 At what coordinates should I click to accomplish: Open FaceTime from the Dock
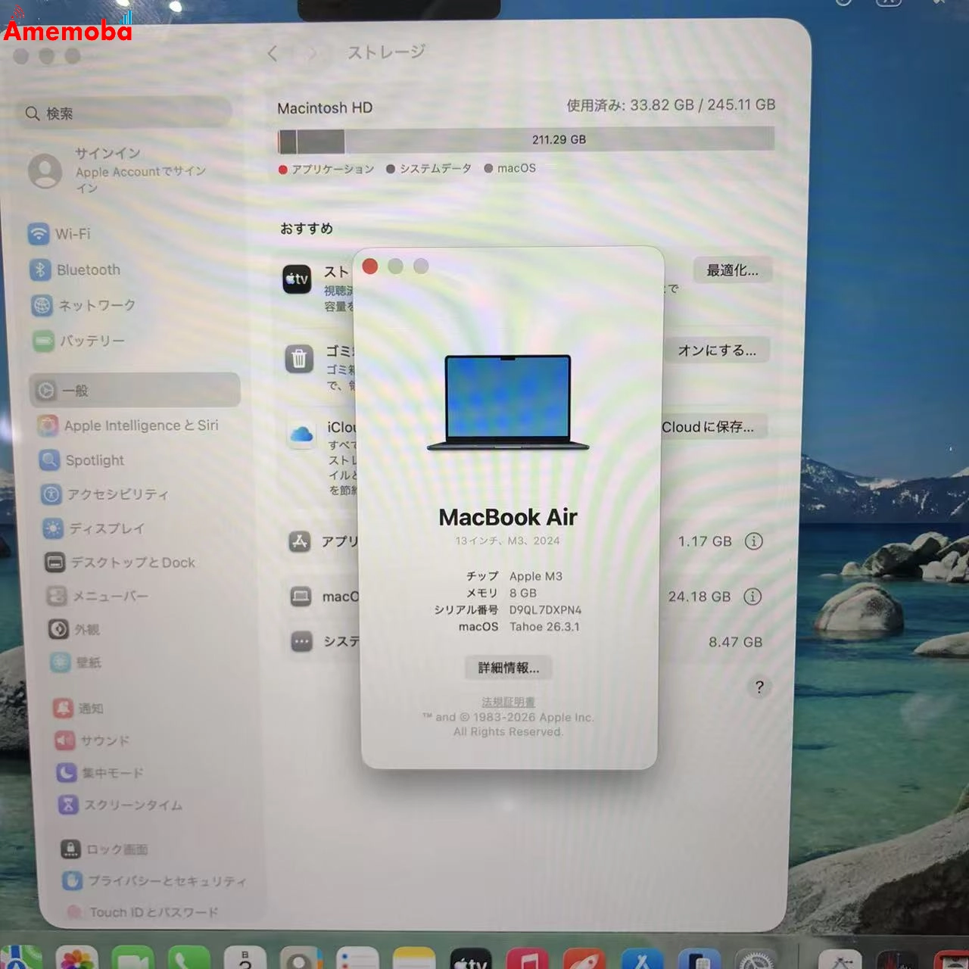point(132,958)
